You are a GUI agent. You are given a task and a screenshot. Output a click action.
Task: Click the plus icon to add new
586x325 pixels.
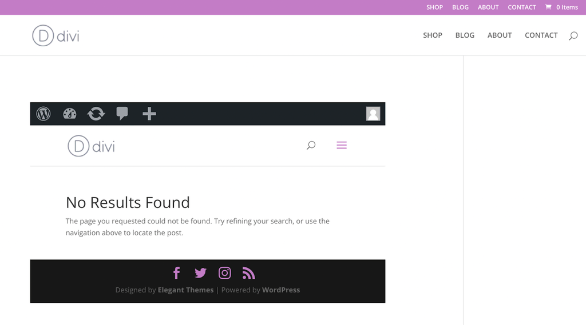click(149, 114)
